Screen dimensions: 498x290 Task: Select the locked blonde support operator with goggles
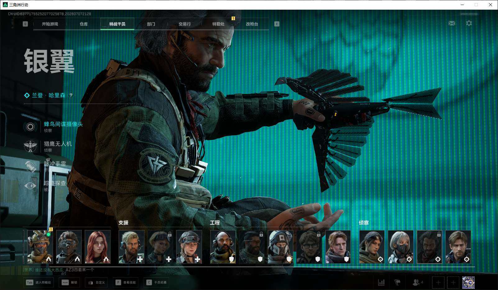(x=160, y=247)
